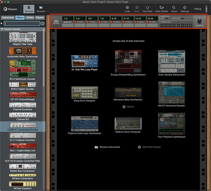The height and width of the screenshot is (191, 211).
Task: Click the favorites heart icon
Action: point(43,23)
